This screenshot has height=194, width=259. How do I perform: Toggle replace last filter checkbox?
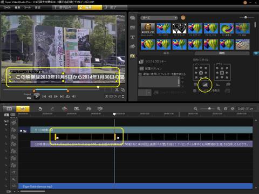pyautogui.click(x=140, y=74)
